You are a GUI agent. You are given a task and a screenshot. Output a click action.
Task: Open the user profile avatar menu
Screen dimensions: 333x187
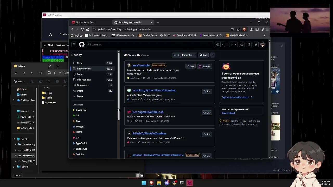[262, 44]
